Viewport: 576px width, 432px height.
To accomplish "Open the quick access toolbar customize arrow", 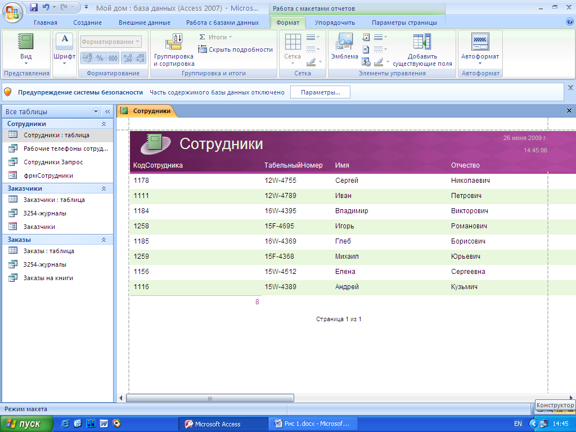I will pyautogui.click(x=86, y=7).
